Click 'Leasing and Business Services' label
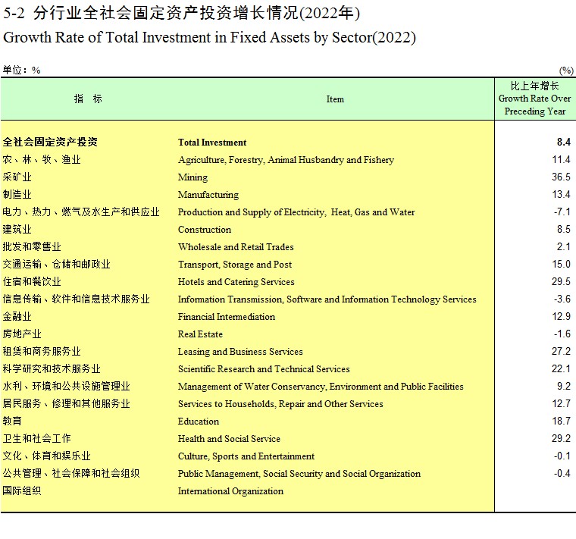The width and height of the screenshot is (576, 539). 240,352
